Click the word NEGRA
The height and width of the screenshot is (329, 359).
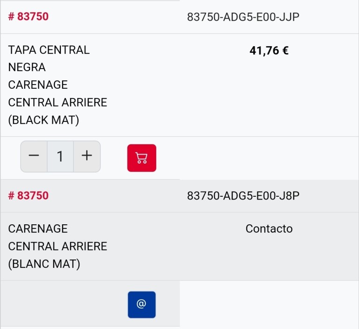(x=27, y=67)
